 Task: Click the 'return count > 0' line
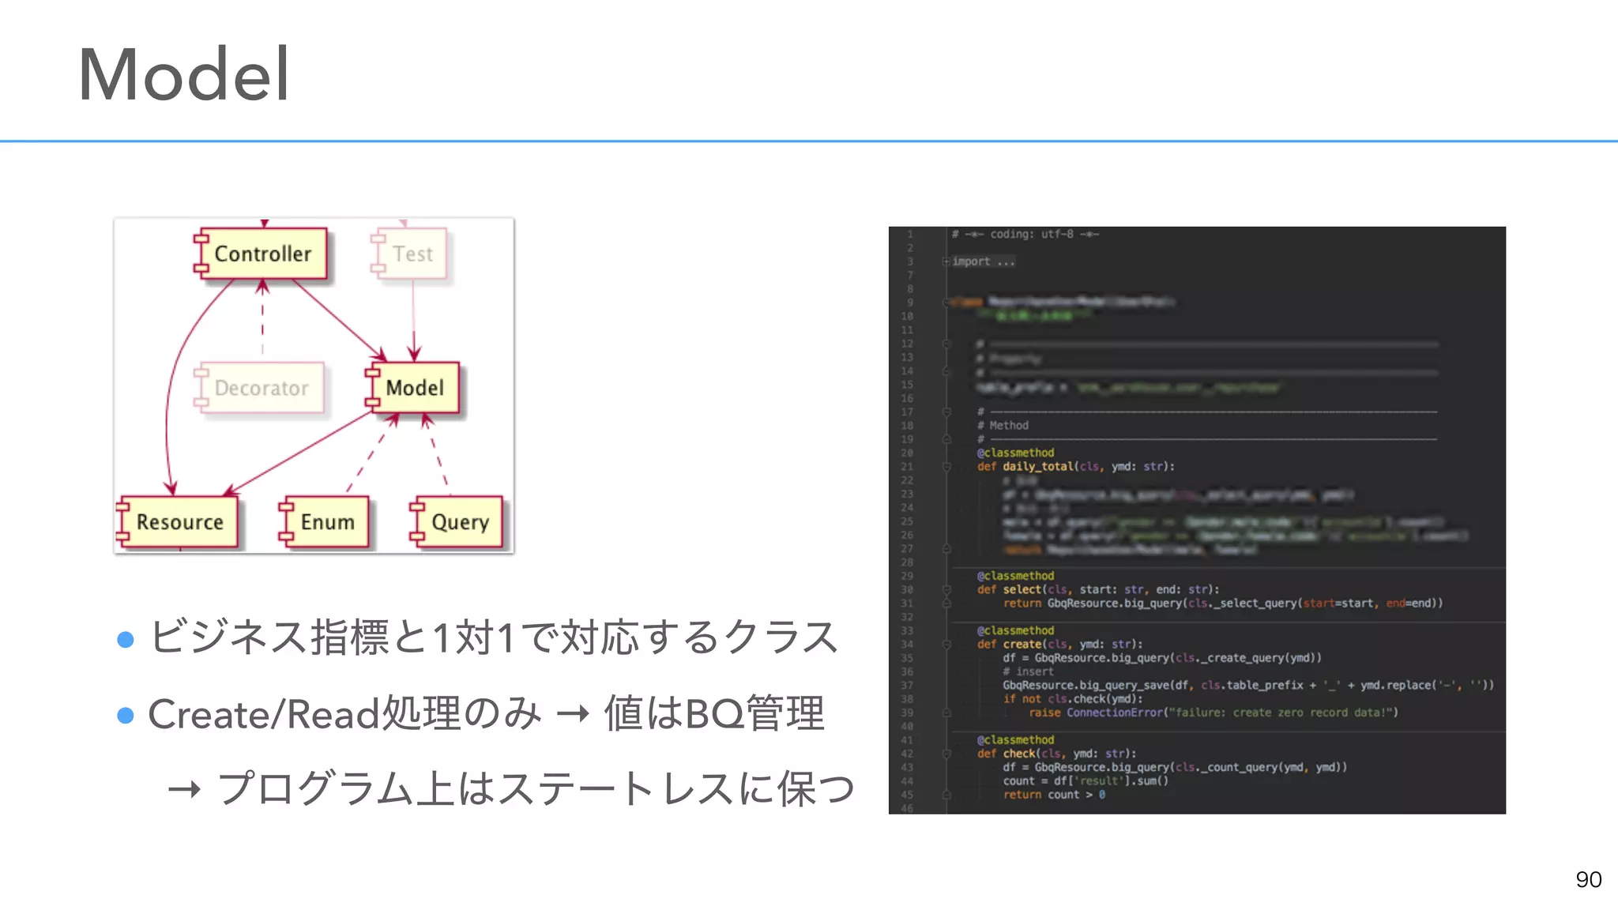(x=1055, y=795)
